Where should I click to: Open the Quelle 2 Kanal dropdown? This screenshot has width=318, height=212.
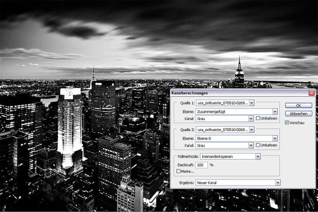pos(225,145)
